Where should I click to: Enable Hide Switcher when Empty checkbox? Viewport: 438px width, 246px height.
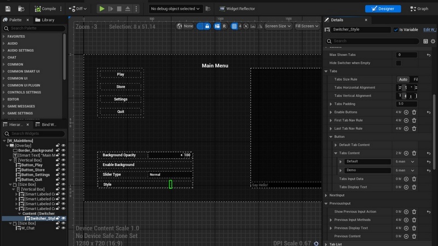[399, 63]
